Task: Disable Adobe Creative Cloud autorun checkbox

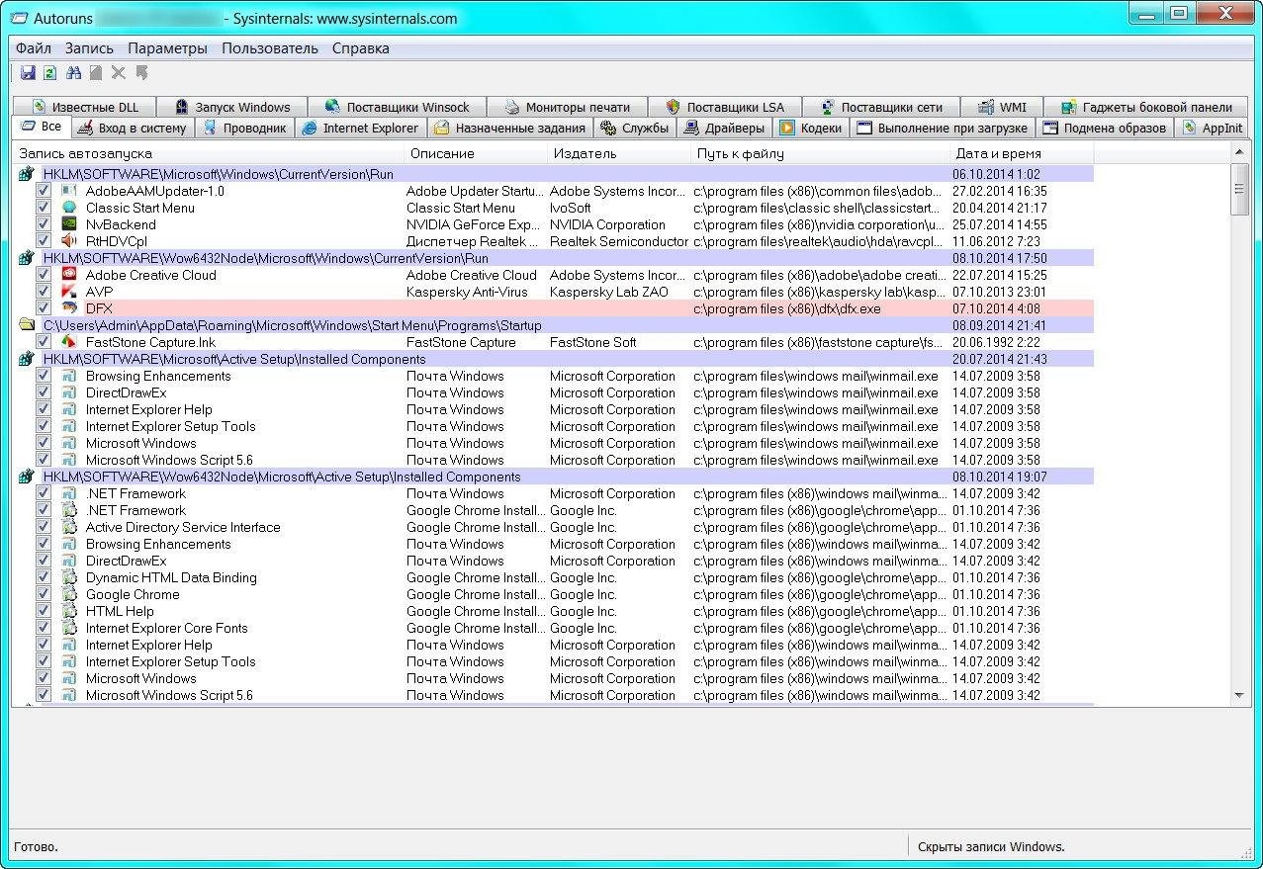Action: (44, 275)
